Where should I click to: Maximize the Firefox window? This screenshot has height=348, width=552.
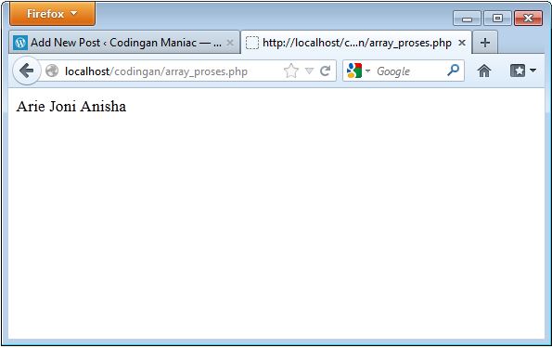(x=497, y=19)
